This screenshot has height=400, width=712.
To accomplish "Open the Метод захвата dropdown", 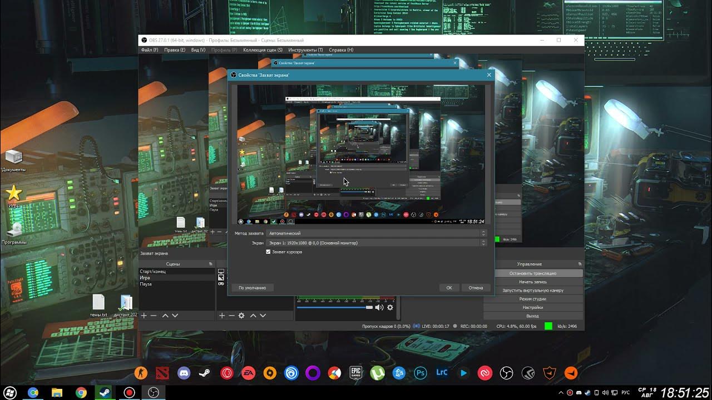I will pyautogui.click(x=377, y=233).
